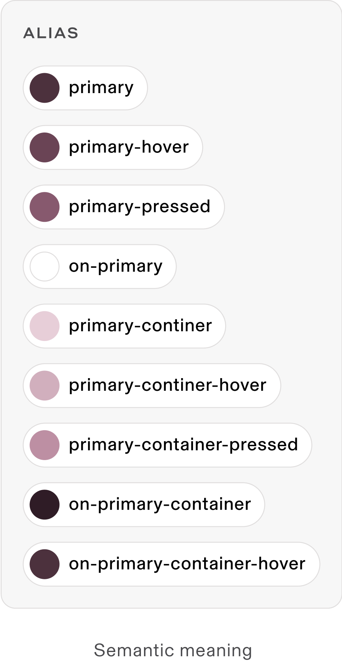Select the "primary-hover" alias label
Image resolution: width=342 pixels, height=662 pixels.
click(x=129, y=147)
